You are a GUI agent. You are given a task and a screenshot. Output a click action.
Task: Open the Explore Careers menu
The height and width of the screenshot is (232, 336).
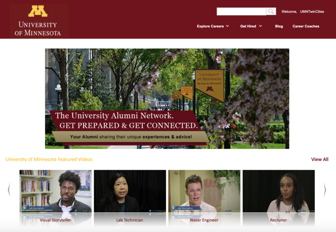[x=210, y=26]
